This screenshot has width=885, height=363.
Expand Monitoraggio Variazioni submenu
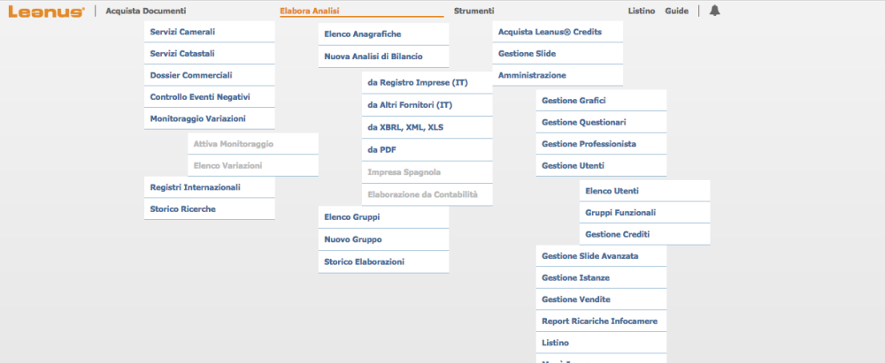pos(198,118)
